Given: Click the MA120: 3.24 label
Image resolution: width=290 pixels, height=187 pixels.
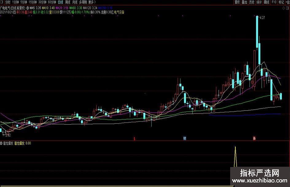Looking at the screenshot, I should tap(90, 8).
